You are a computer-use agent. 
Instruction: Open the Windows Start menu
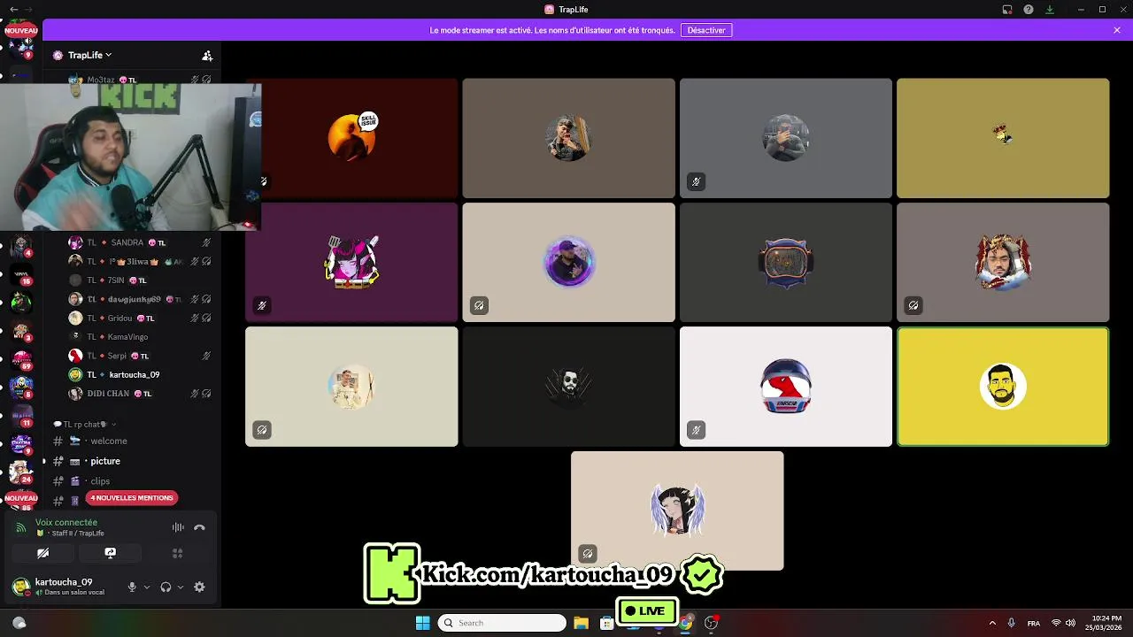[x=422, y=623]
